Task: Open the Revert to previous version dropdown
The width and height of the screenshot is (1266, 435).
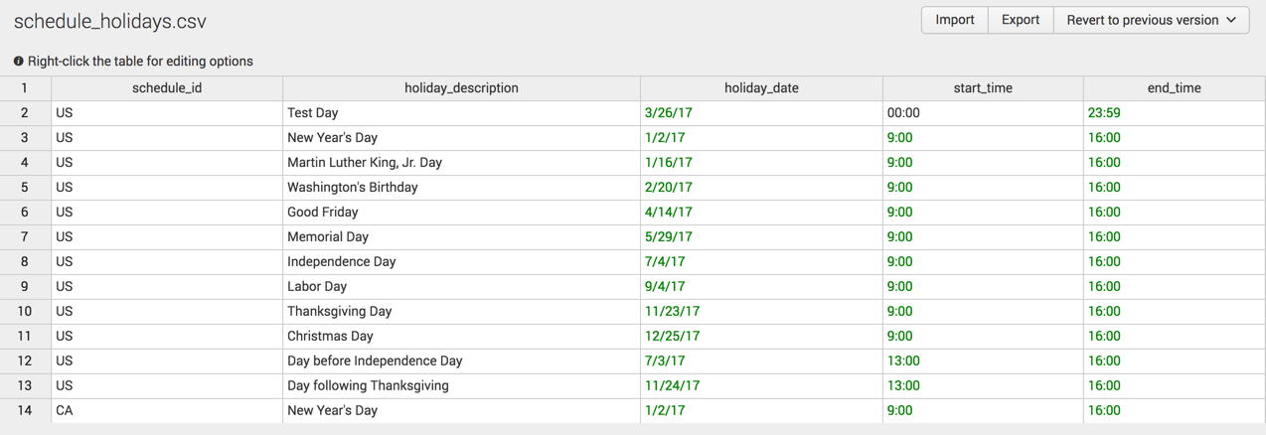Action: click(1151, 20)
